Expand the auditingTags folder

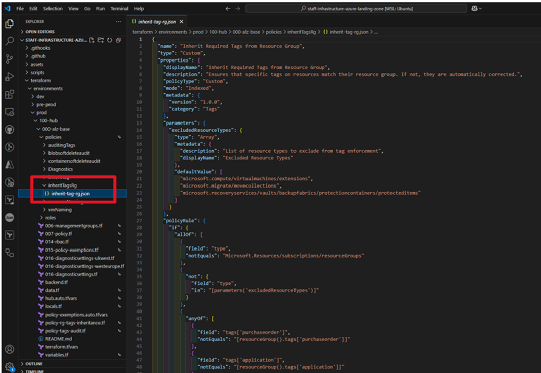tap(62, 145)
